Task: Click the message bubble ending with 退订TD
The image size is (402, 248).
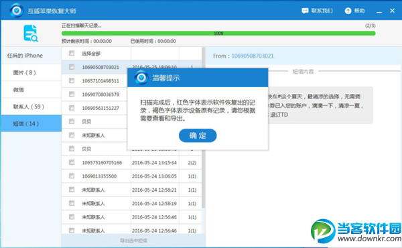Action: pyautogui.click(x=320, y=105)
